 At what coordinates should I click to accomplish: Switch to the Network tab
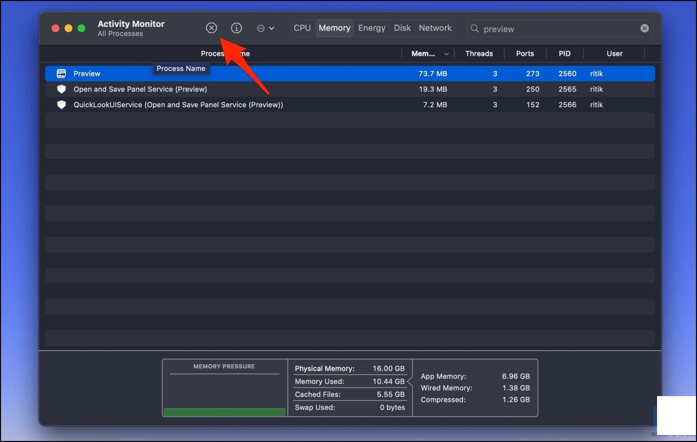pyautogui.click(x=435, y=28)
